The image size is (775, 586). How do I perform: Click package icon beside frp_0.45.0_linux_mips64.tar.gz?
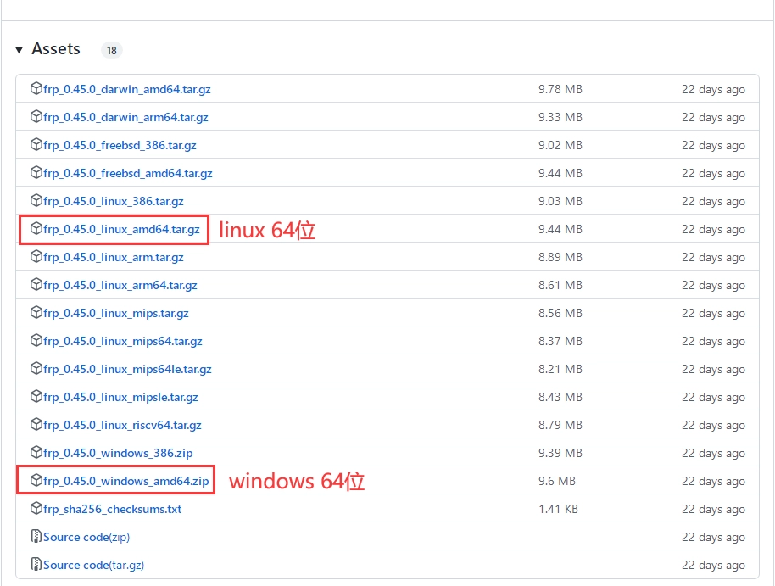click(36, 340)
